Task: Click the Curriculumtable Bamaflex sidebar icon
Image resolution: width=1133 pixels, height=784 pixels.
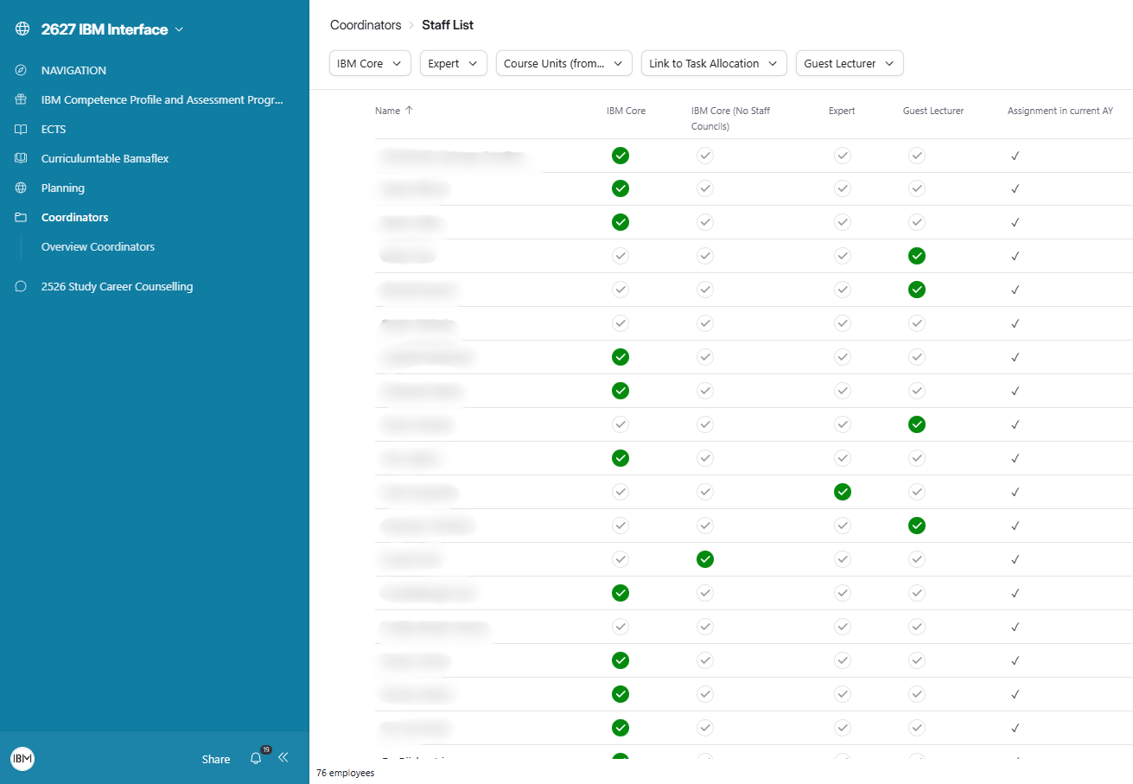Action: pos(21,159)
